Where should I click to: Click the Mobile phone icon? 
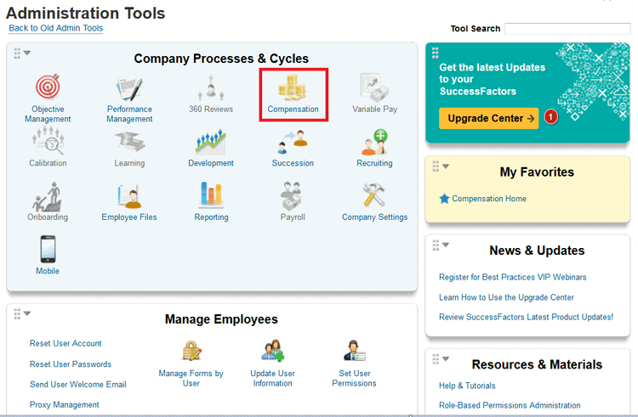(x=48, y=249)
